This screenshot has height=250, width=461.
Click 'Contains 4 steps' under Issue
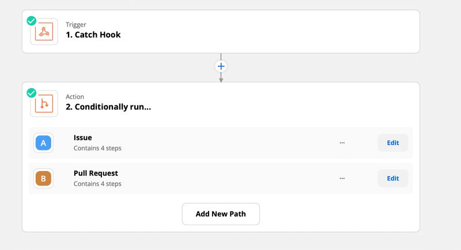[x=97, y=148]
